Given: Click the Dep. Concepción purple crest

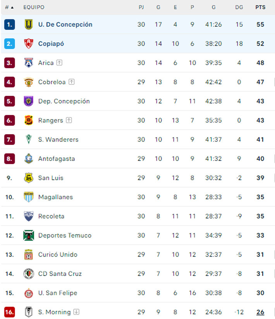Looking at the screenshot, I should click(x=29, y=101).
